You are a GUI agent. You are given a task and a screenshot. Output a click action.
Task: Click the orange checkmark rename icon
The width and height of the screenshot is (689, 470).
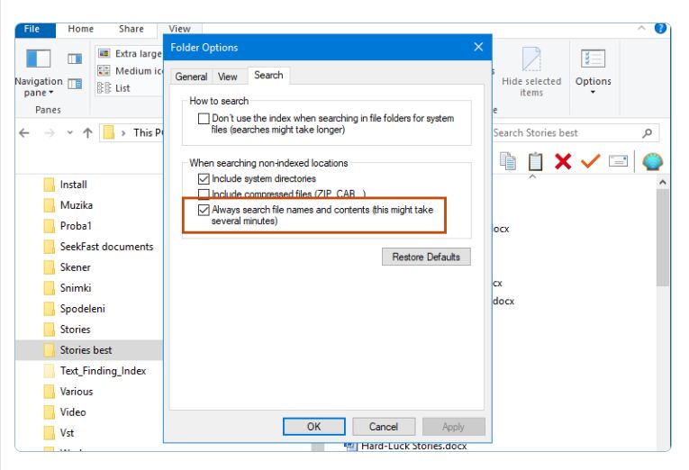(590, 161)
